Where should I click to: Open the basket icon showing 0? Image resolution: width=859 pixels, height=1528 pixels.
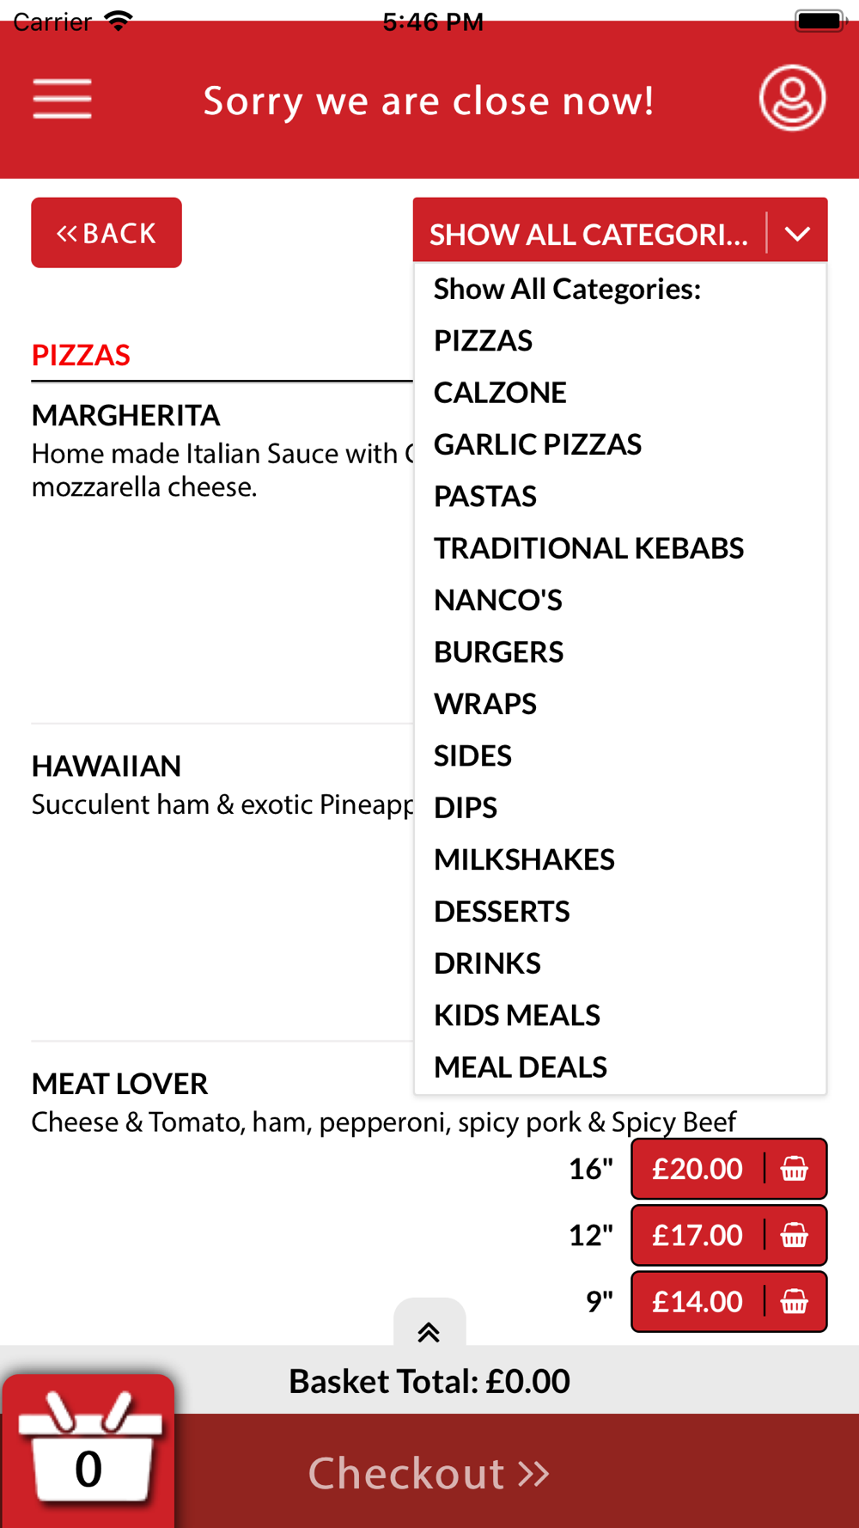(88, 1452)
